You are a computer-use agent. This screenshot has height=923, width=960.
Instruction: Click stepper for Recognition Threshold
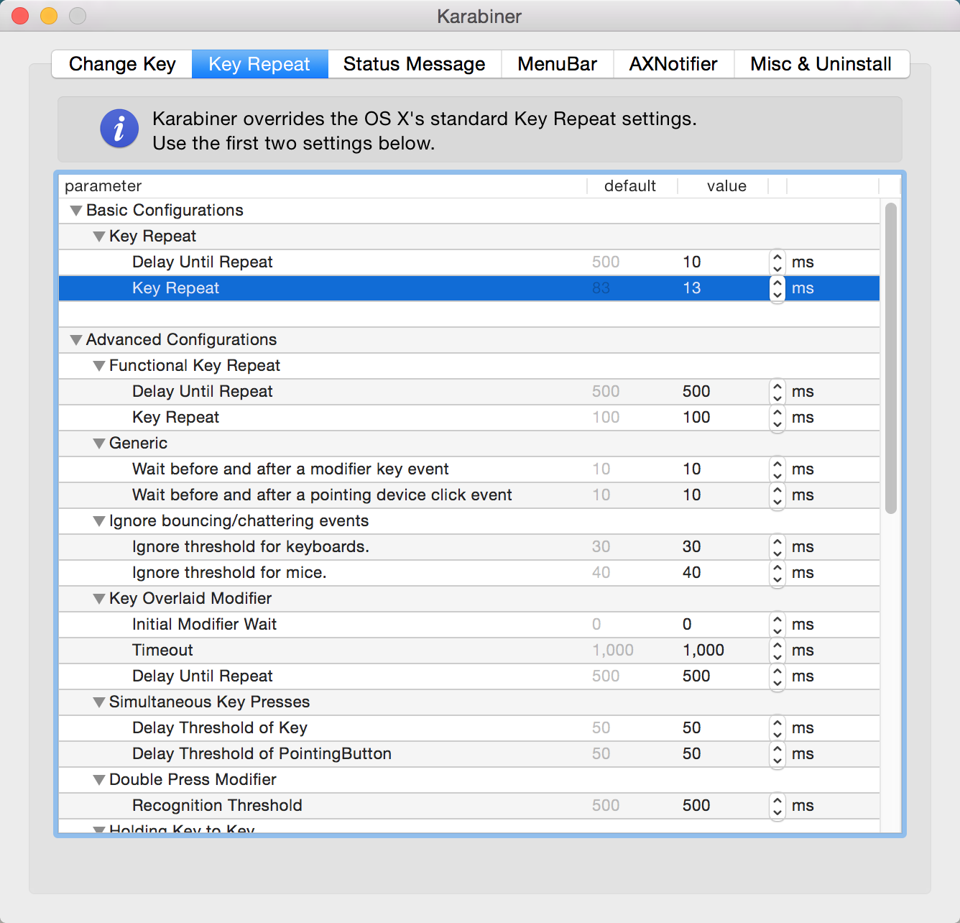point(777,806)
